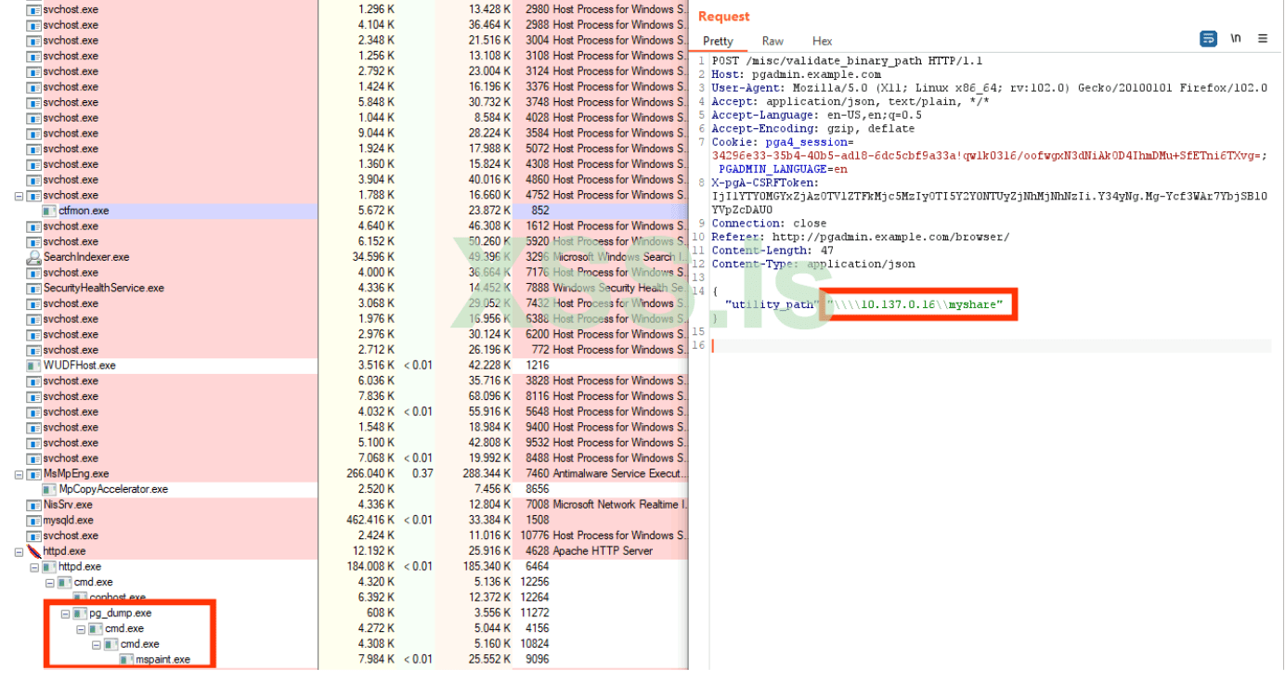The image size is (1285, 683).
Task: Click the process icon beside ctfmon.exe
Action: coord(49,211)
